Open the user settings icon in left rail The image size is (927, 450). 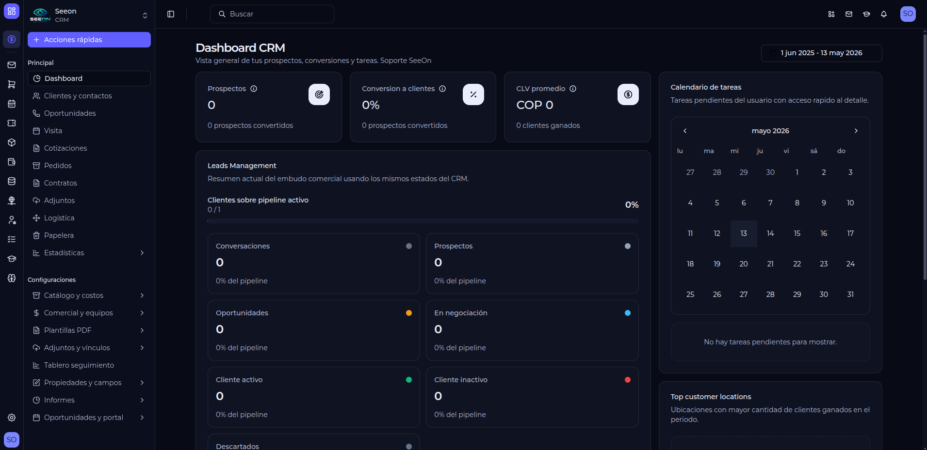pyautogui.click(x=12, y=220)
